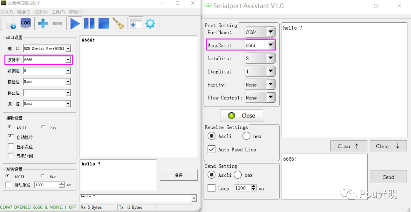Expand the DataBits dropdown in Serialport Assistant

click(x=271, y=58)
